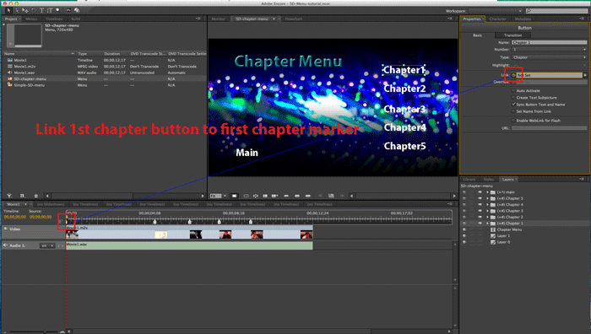Select the Chapter2 button in the menu
The width and height of the screenshot is (591, 334).
[404, 89]
